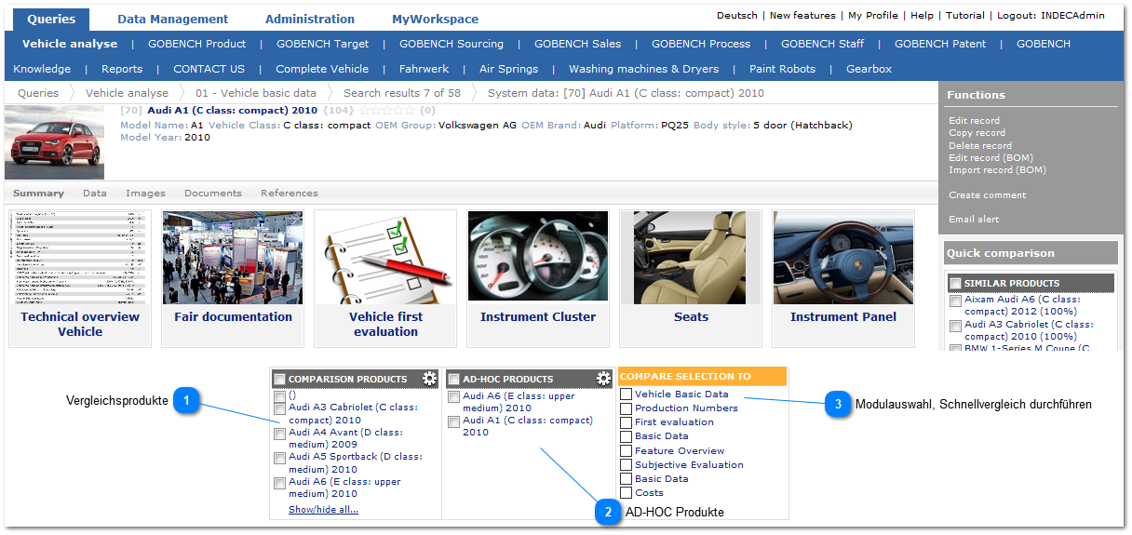Switch to the Queries main tab
Screen dimensions: 1132x535
pyautogui.click(x=51, y=19)
